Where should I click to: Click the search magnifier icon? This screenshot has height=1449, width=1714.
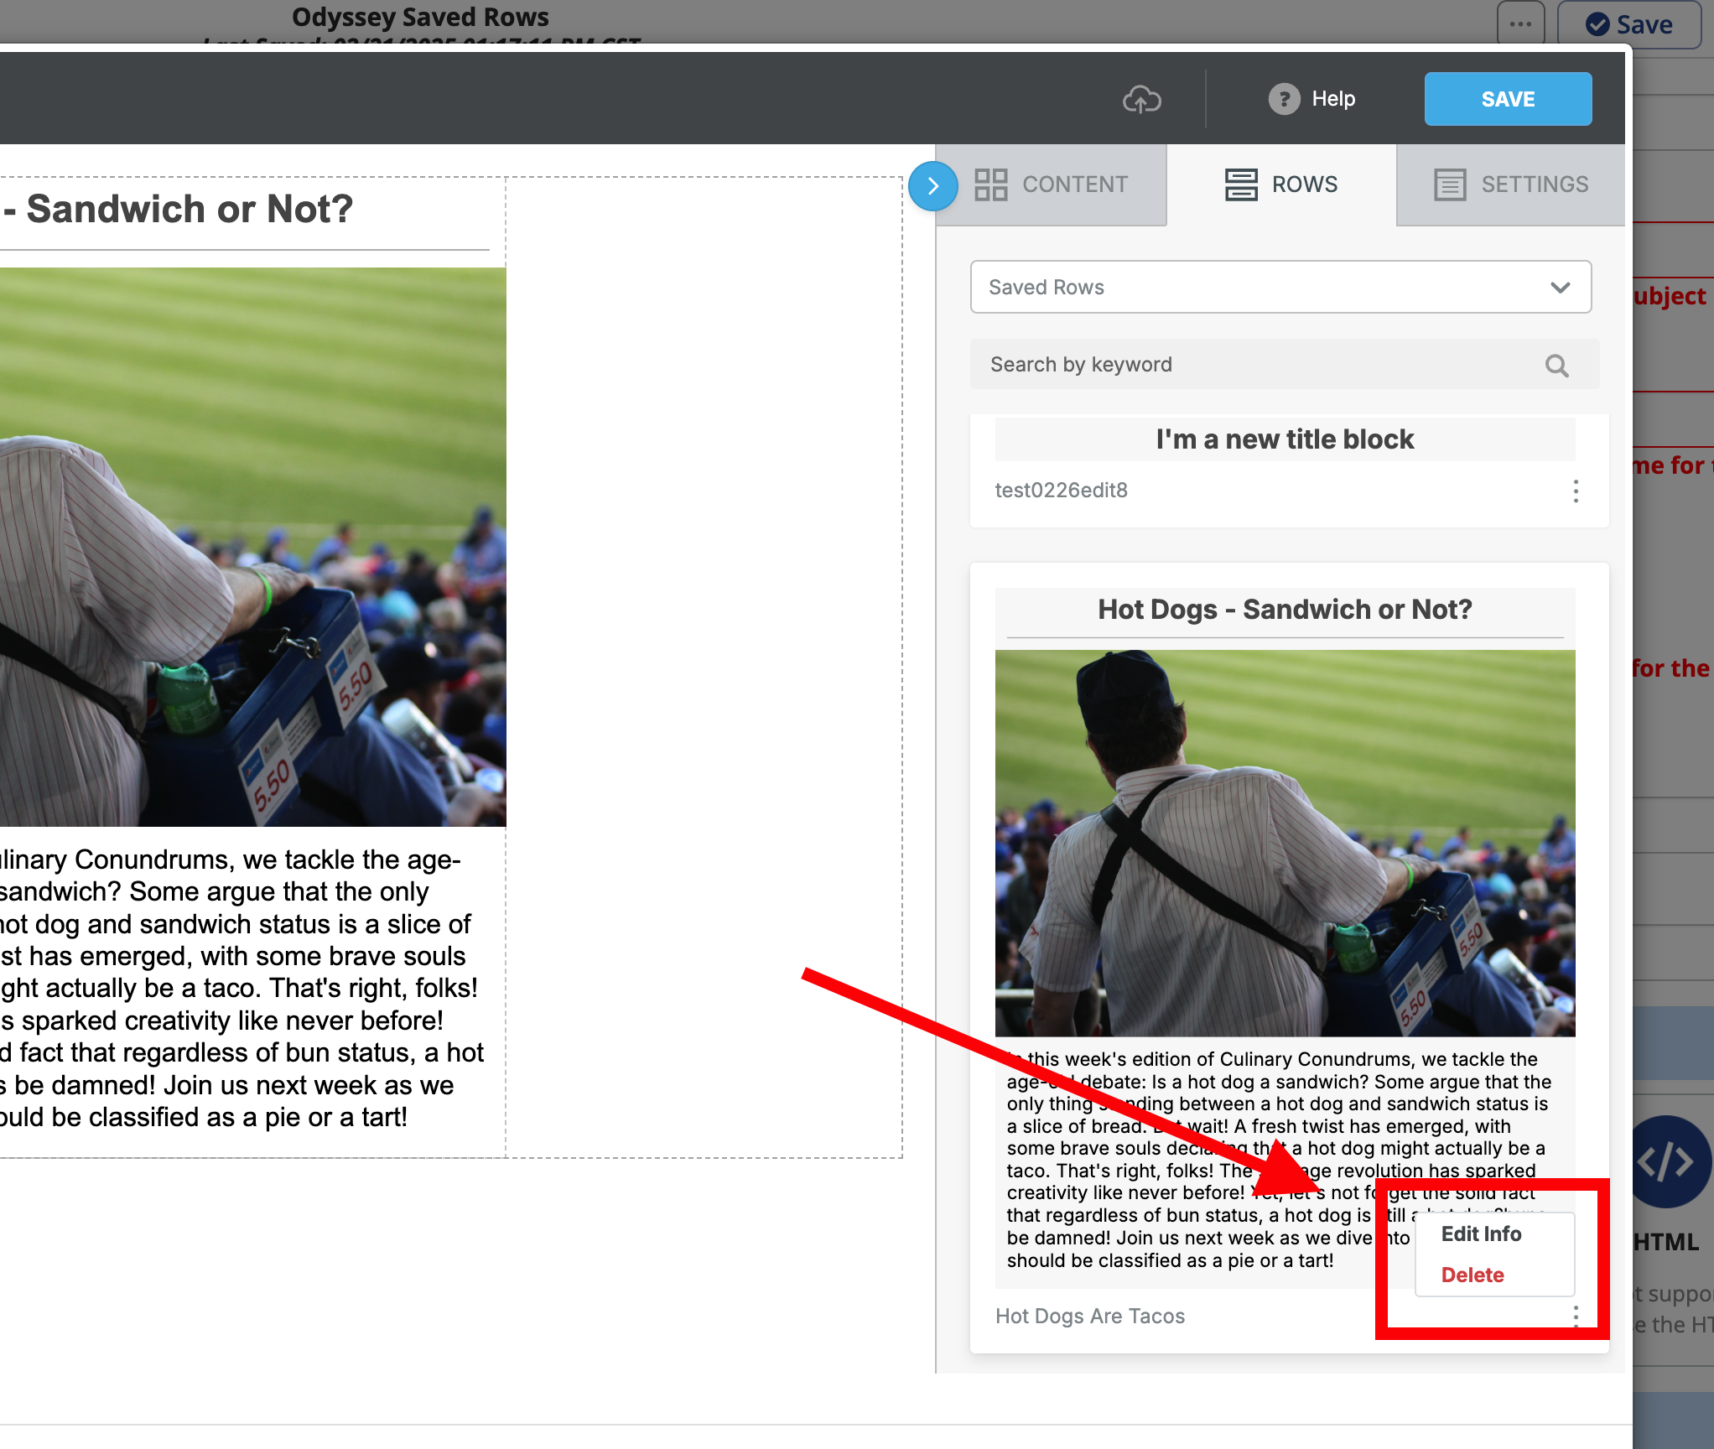click(x=1556, y=365)
